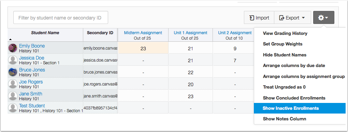Open Jane Smith's student profile

tap(30, 94)
